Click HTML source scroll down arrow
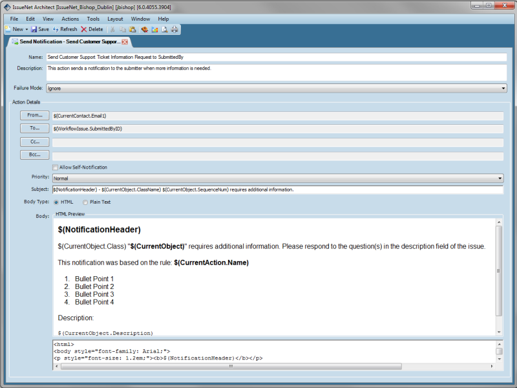Viewport: 517px width, 388px height. click(x=499, y=359)
